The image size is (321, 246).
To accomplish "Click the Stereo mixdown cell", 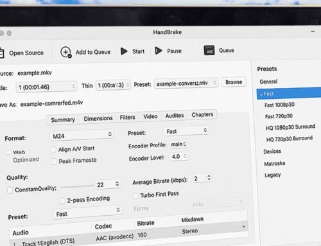I will 190,231.
